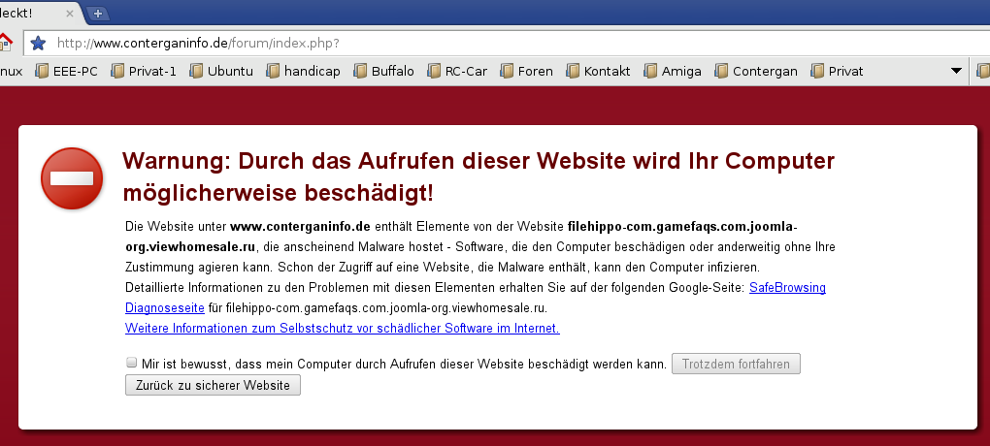Screen dimensions: 990x446
Task: Open a new tab with plus button
Action: [x=97, y=13]
